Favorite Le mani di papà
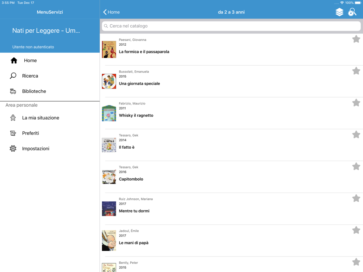 [356, 230]
